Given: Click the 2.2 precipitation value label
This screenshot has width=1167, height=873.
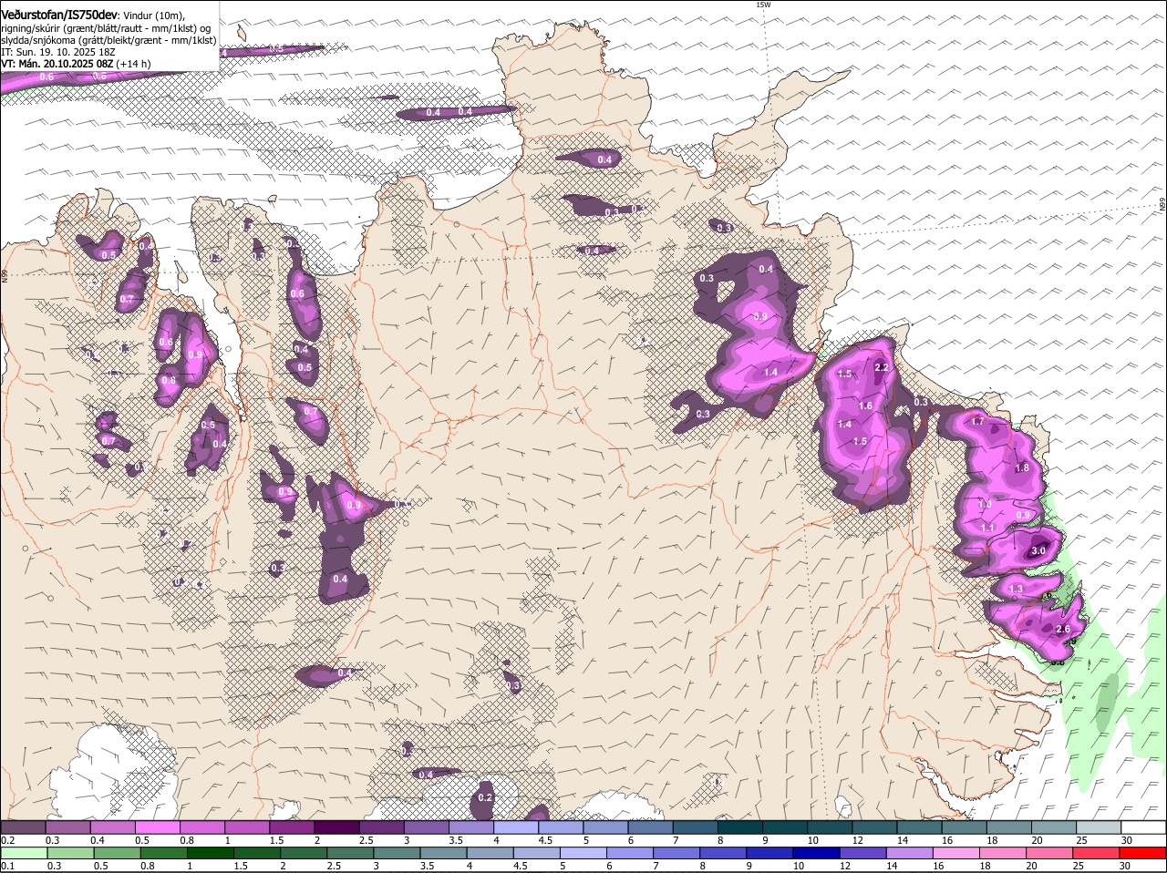Looking at the screenshot, I should coord(882,367).
